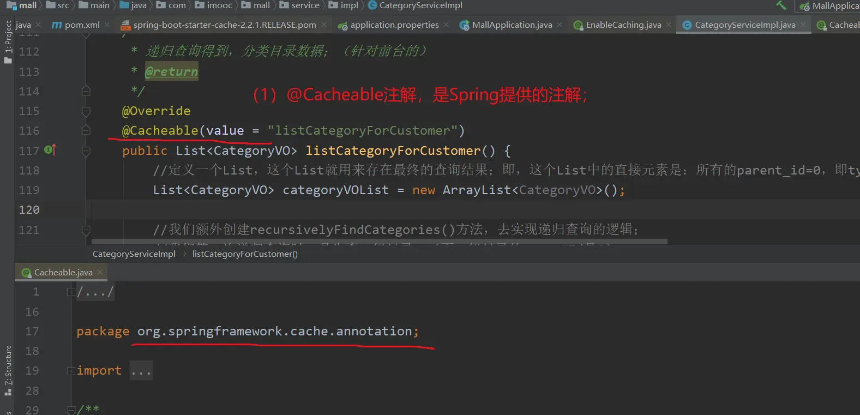Switch to the EnableCaching.java tab
This screenshot has height=415, width=860.
coord(623,25)
